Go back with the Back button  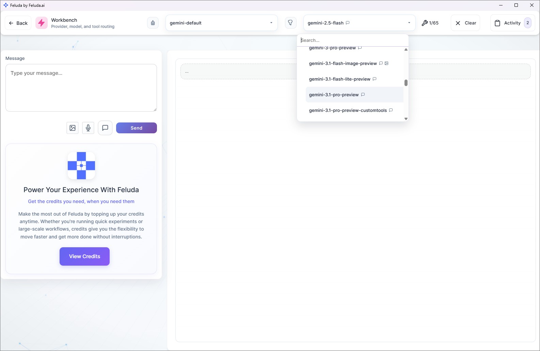18,23
